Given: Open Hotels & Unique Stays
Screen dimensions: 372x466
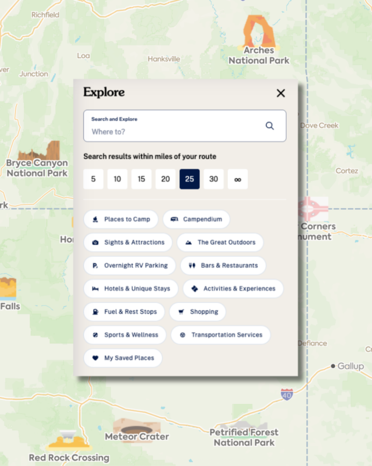Looking at the screenshot, I should 131,288.
